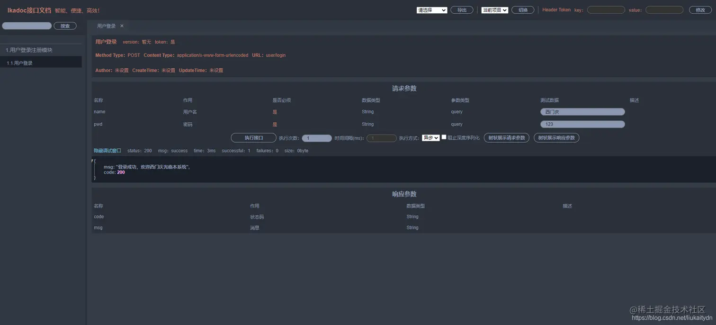Click the 树状展示响应参数 button
The width and height of the screenshot is (716, 325).
click(x=556, y=138)
